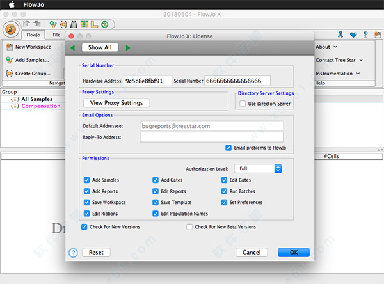The height and width of the screenshot is (284, 384).
Task: Toggle the Edit Gates permission checkbox
Action: pyautogui.click(x=224, y=180)
